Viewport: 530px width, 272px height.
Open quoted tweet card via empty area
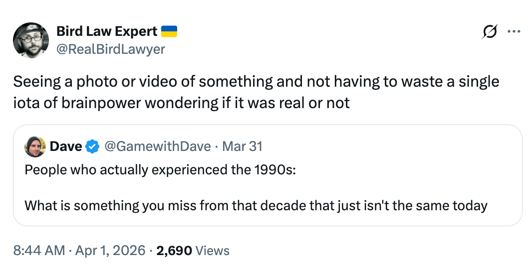tap(399, 149)
